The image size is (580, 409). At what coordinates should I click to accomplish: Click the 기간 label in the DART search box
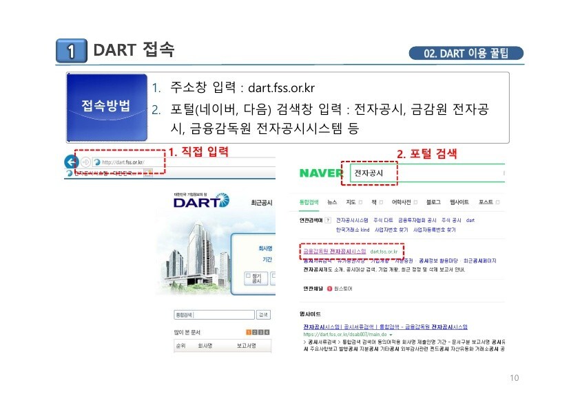tap(267, 260)
